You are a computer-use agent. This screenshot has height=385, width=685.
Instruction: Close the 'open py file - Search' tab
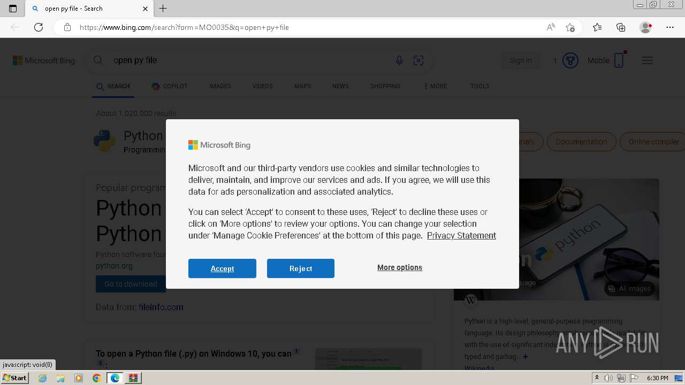tap(145, 9)
